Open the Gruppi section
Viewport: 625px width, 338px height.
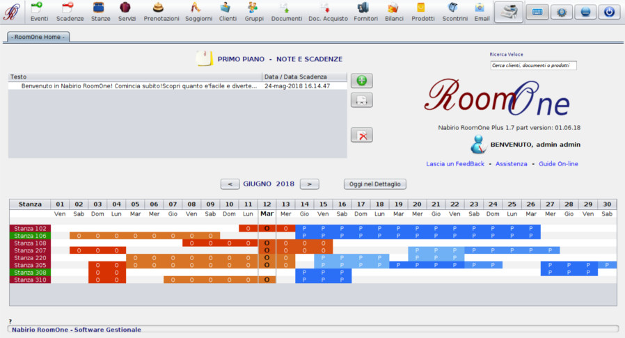tap(254, 12)
